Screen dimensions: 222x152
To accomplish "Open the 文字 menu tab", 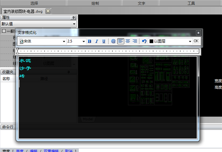I will click(141, 3).
